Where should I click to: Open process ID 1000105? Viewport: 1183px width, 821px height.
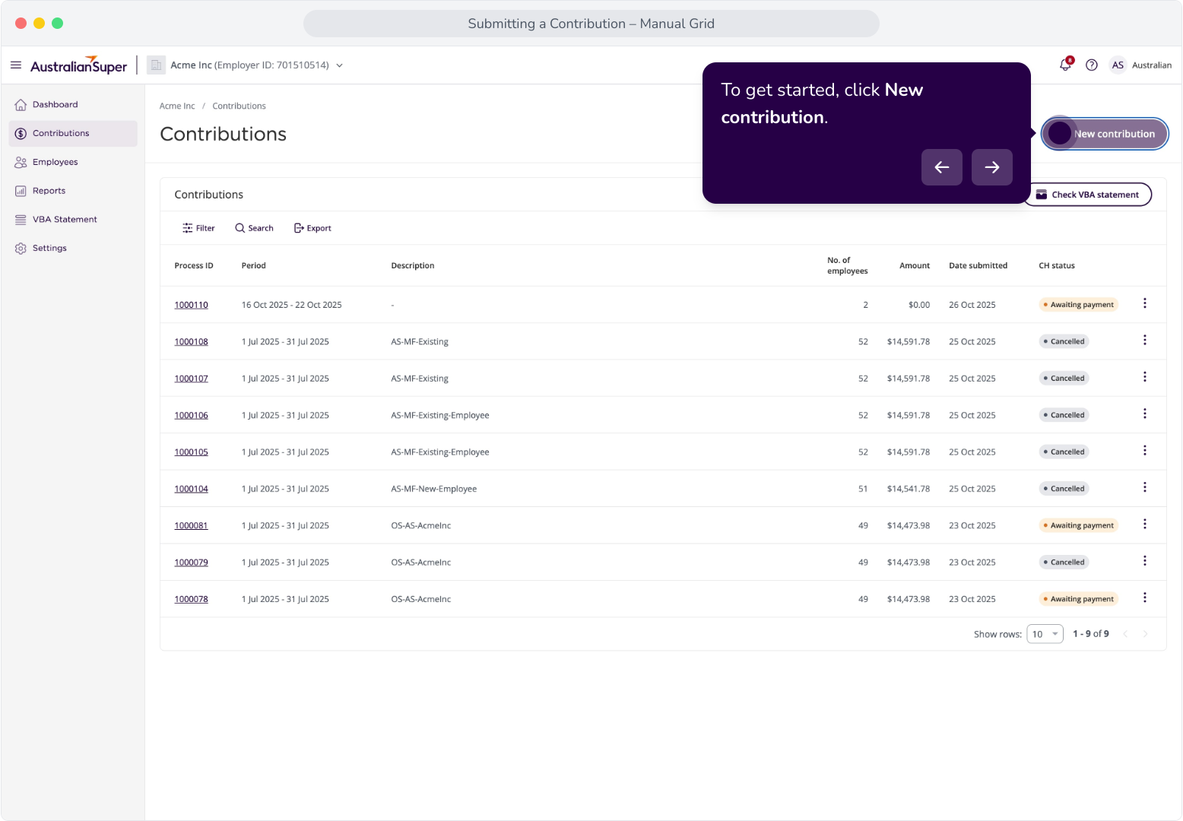tap(191, 452)
